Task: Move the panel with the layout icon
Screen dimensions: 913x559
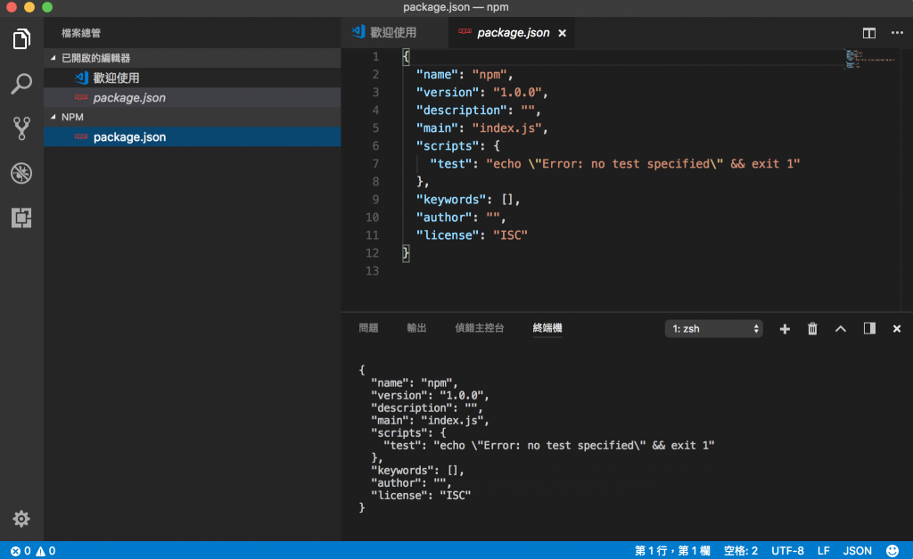Action: 869,328
